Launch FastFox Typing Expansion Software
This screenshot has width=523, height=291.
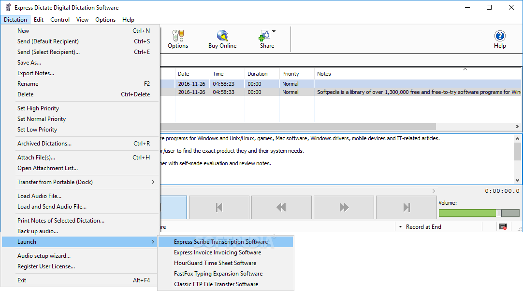click(x=226, y=274)
